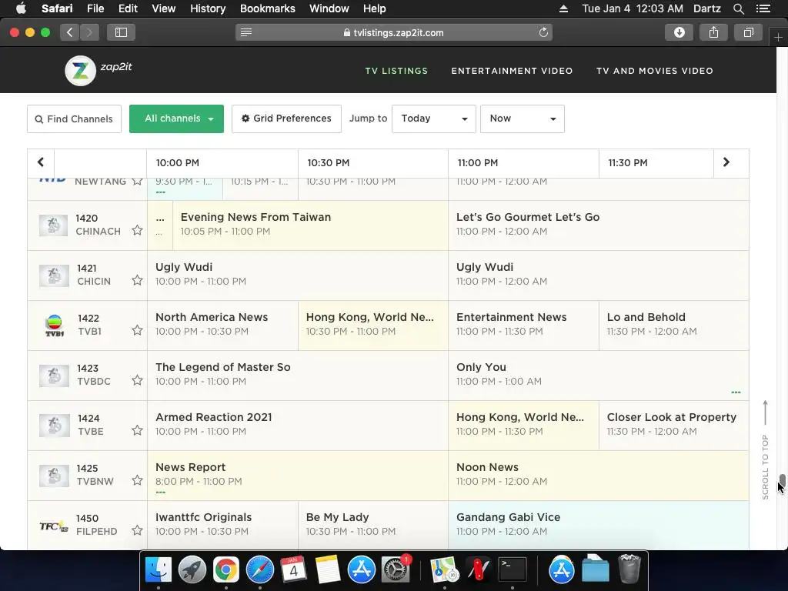Open Armed Reaction 2021 listing
The height and width of the screenshot is (591, 788).
(x=298, y=425)
